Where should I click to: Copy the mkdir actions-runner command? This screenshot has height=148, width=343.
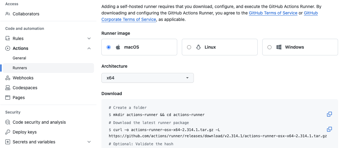coord(329,114)
